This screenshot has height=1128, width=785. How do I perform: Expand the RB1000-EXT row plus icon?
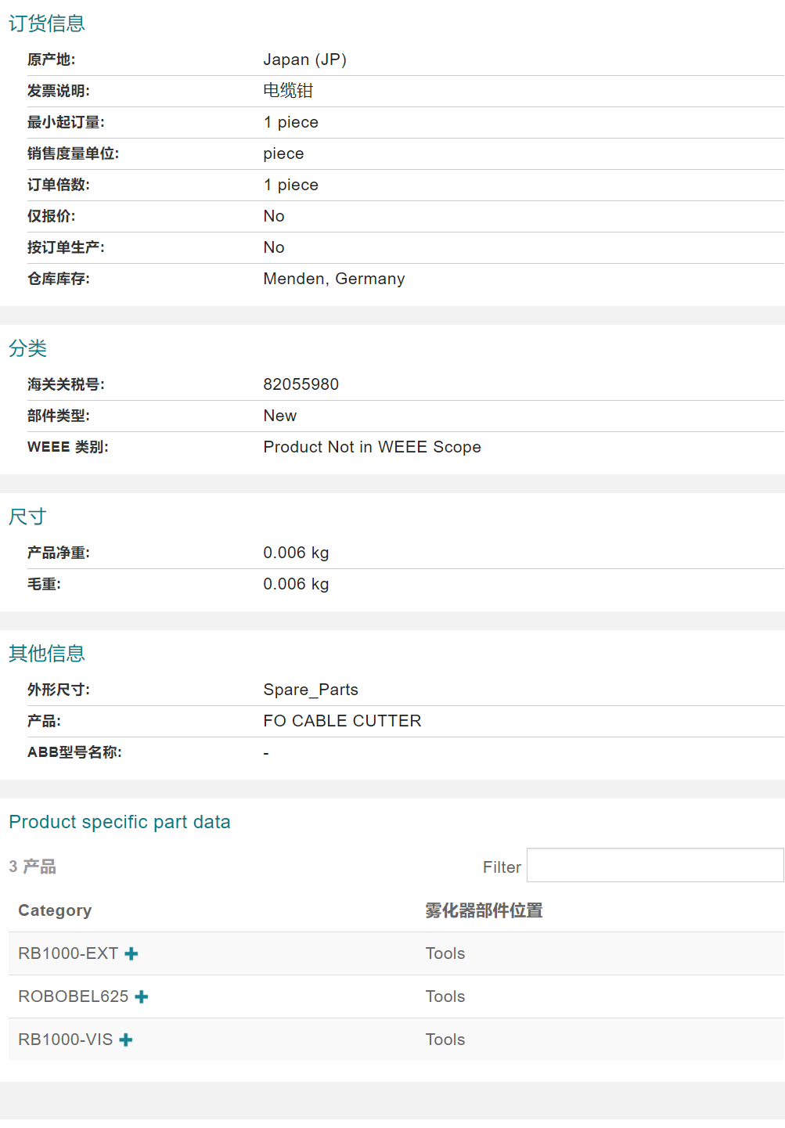coord(131,953)
